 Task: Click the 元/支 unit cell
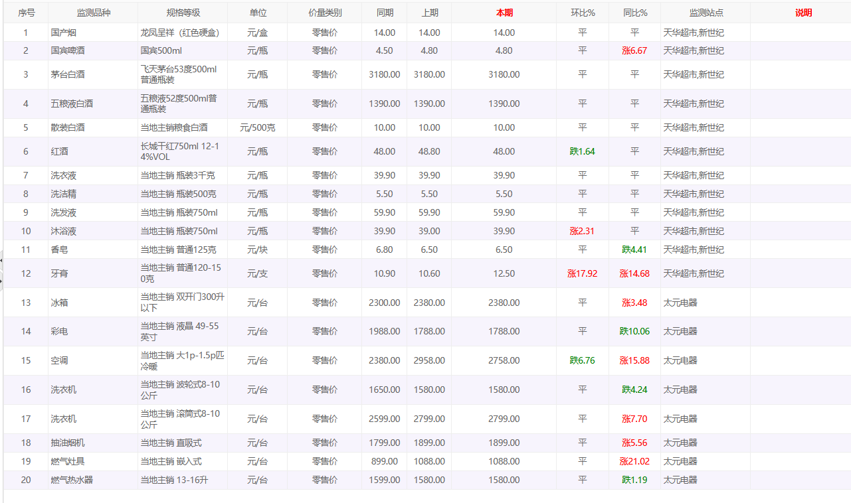[x=258, y=273]
